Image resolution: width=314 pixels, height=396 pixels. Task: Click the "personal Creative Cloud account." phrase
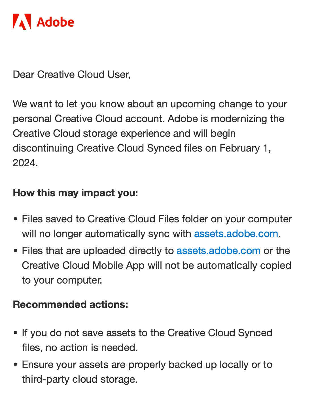(89, 119)
